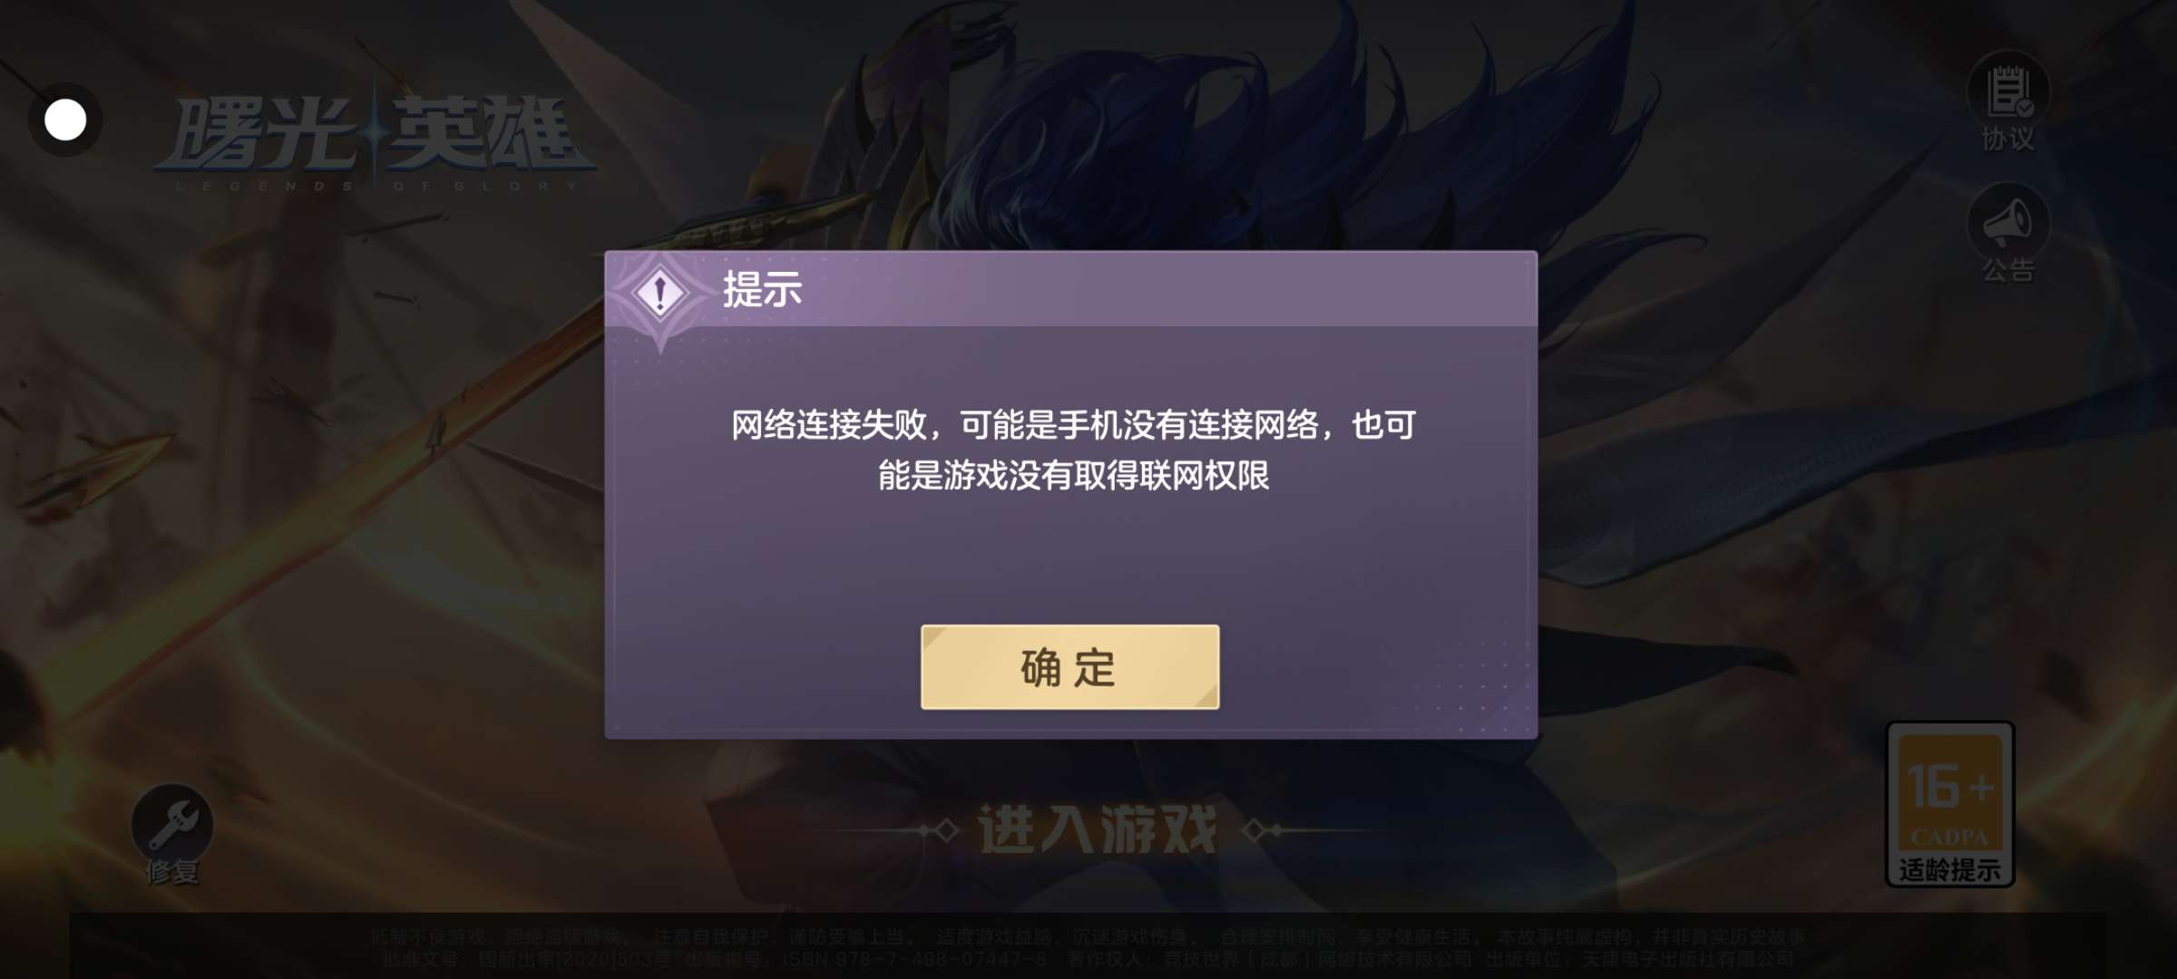Open the 16+ CADPA age rating badge

1950,803
